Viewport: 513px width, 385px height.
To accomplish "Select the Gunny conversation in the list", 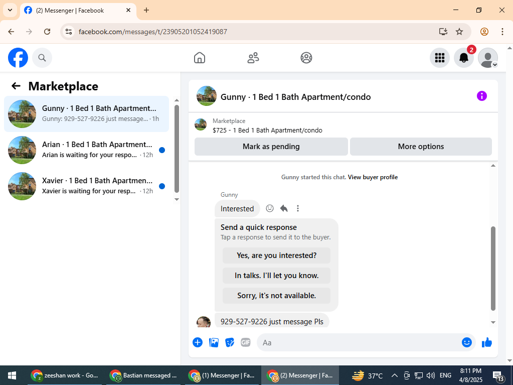I will [x=86, y=114].
